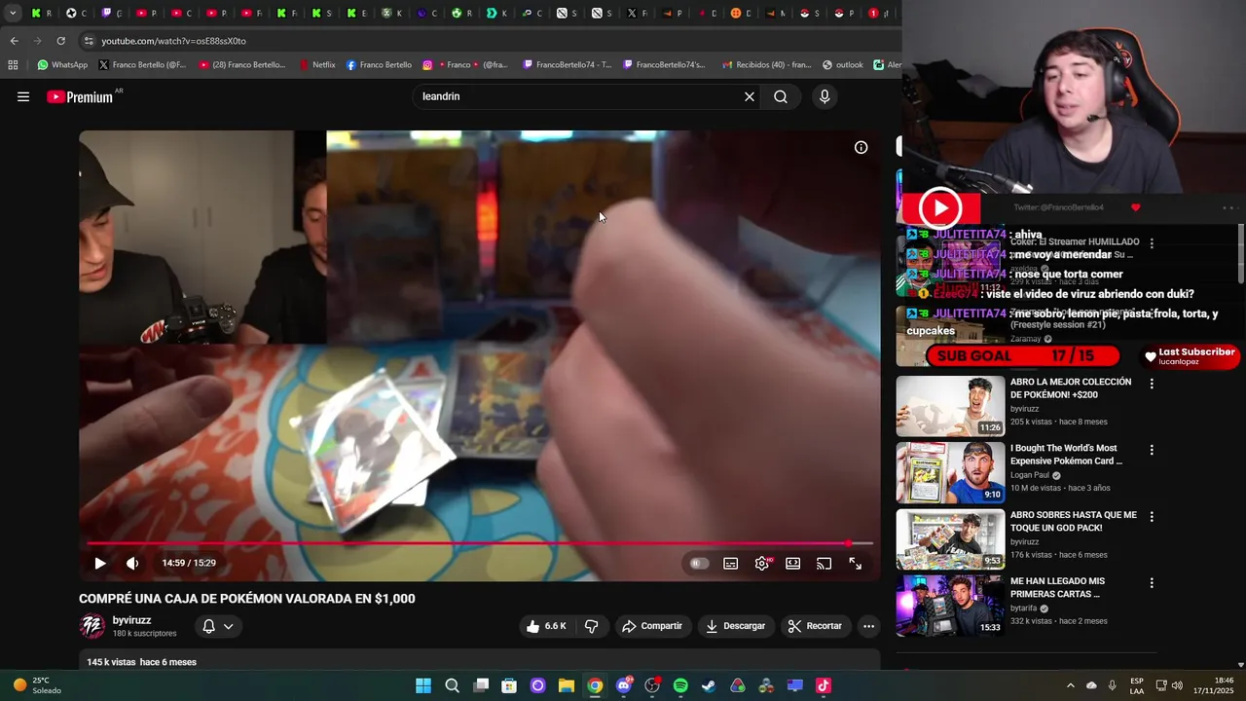This screenshot has width=1246, height=701.
Task: Open FrancoBertello74 Twitch bookmark
Action: [568, 65]
